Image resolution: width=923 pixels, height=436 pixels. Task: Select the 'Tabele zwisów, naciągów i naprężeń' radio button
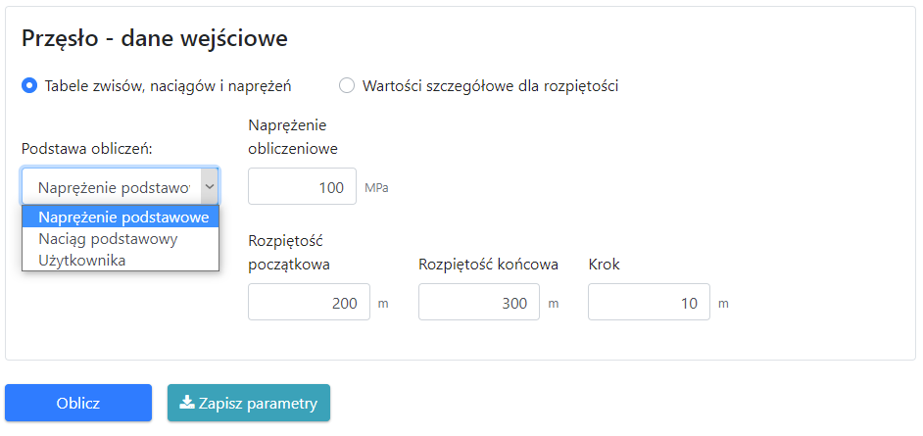(x=29, y=85)
